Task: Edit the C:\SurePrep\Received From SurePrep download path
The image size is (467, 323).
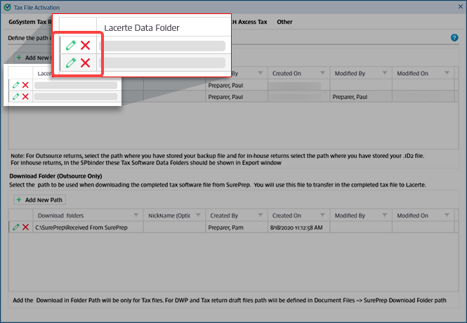Action: click(x=16, y=227)
